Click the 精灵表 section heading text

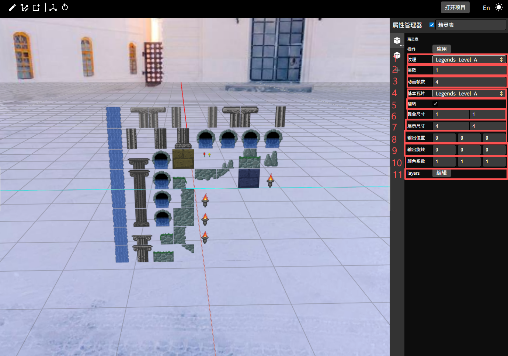[x=413, y=39]
